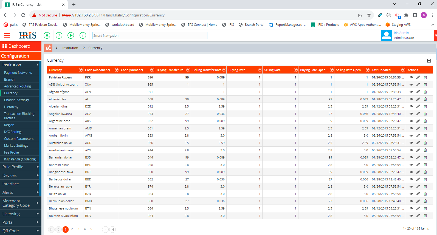Open the Currency column filter dropdown

80,70
